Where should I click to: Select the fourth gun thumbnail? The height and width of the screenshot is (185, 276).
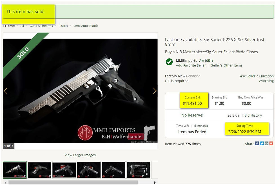click(x=89, y=170)
